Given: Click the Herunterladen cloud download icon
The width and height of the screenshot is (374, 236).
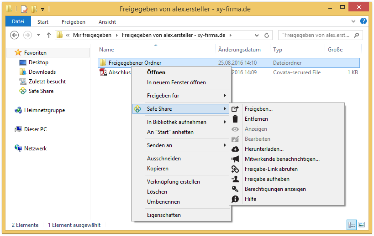Looking at the screenshot, I should point(235,149).
